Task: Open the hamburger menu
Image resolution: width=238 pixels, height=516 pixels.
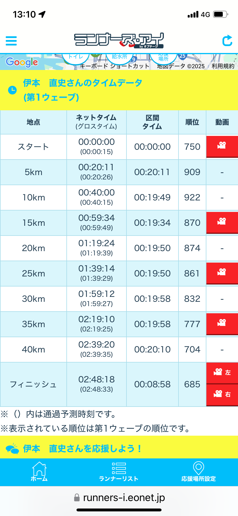Action: click(x=11, y=41)
